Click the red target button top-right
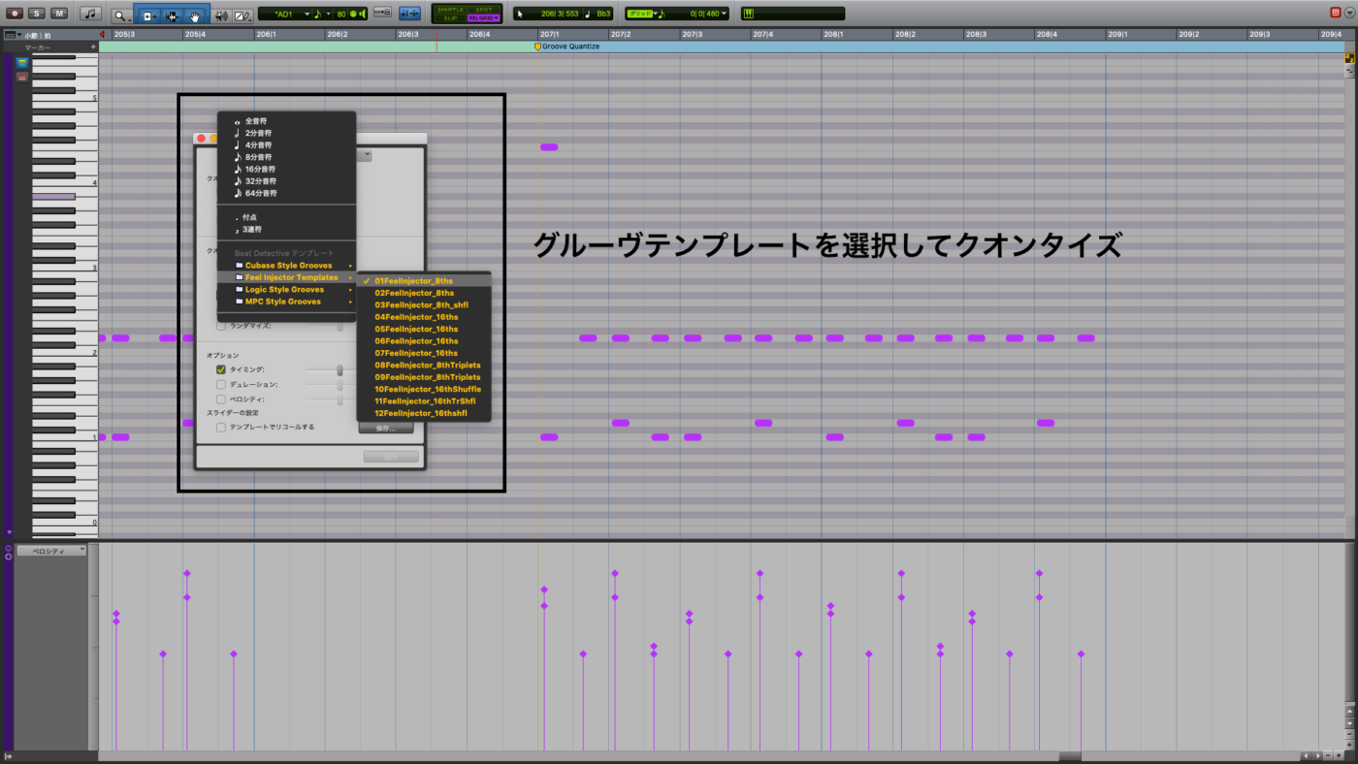The image size is (1358, 764). [x=1336, y=12]
